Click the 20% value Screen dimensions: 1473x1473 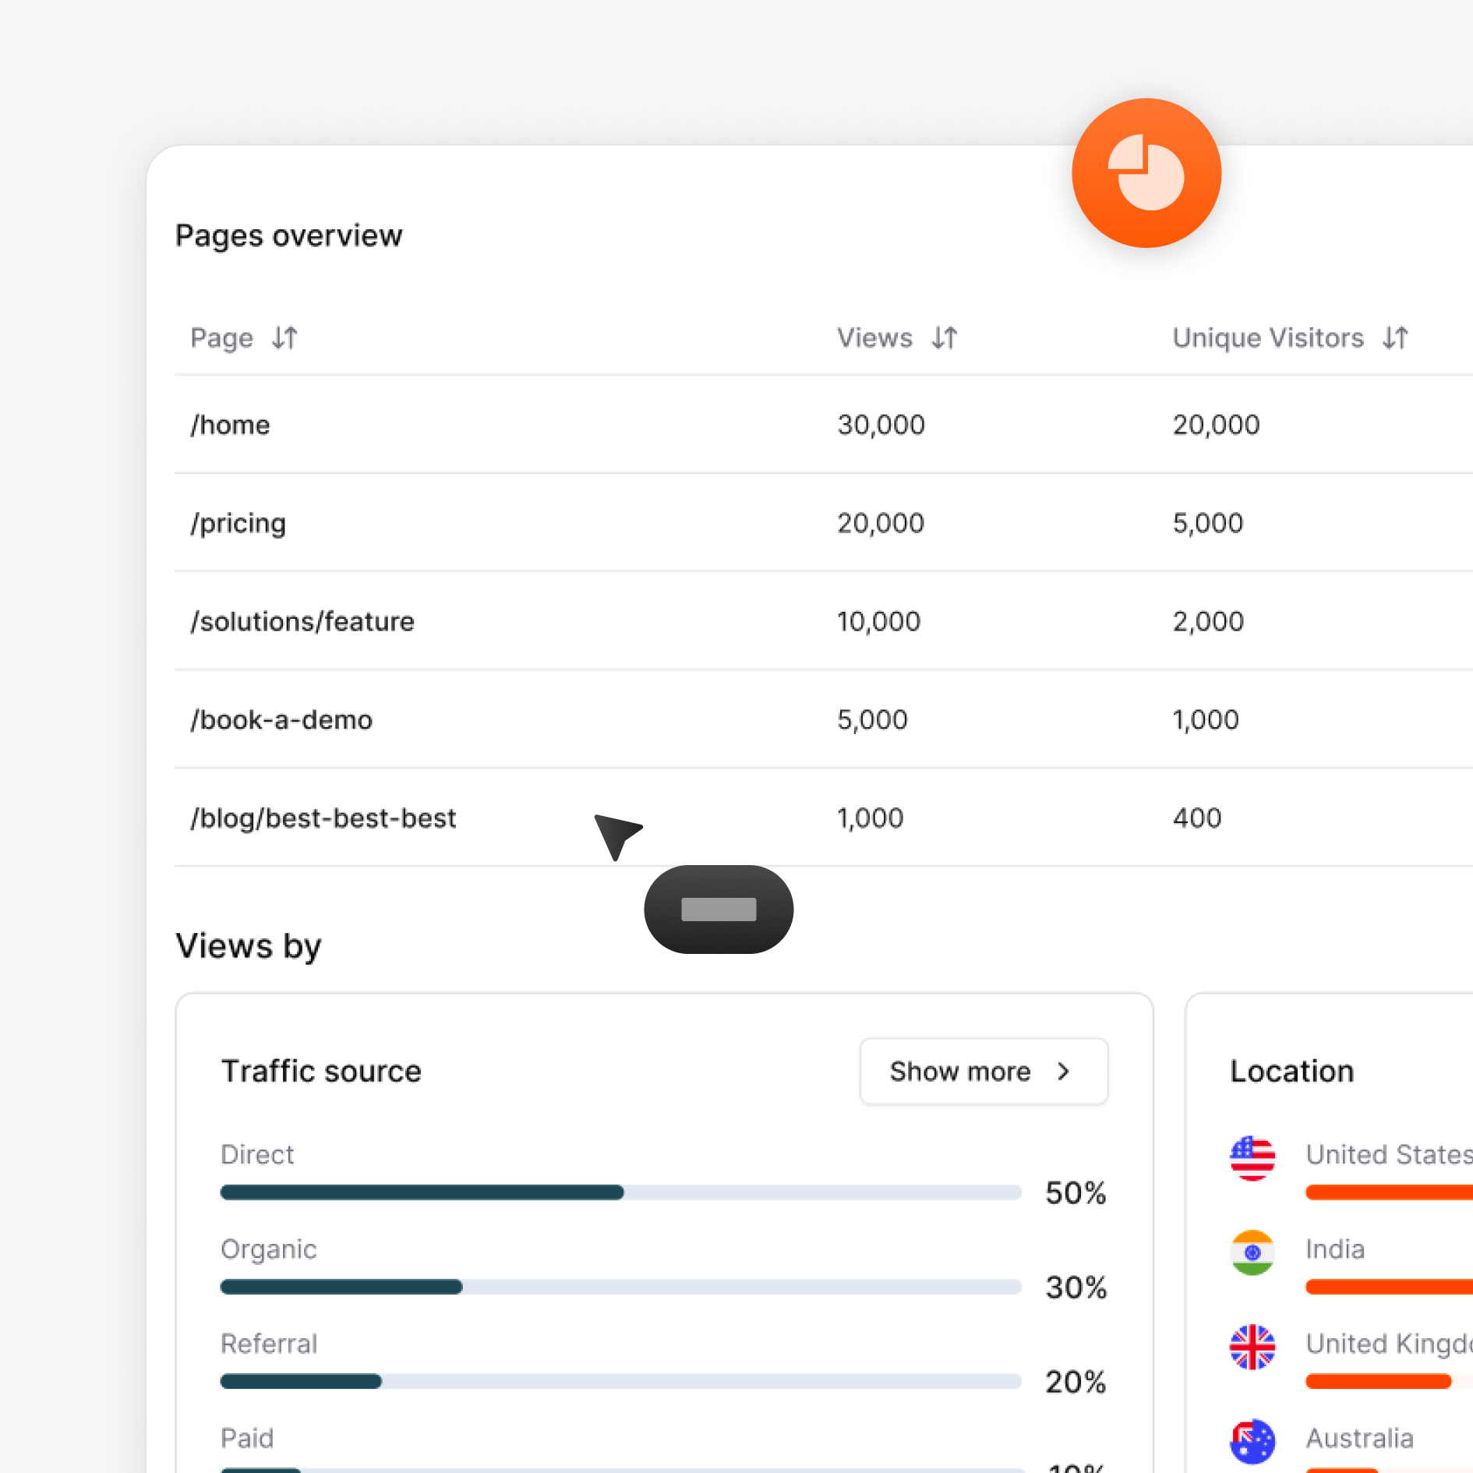tap(1076, 1382)
